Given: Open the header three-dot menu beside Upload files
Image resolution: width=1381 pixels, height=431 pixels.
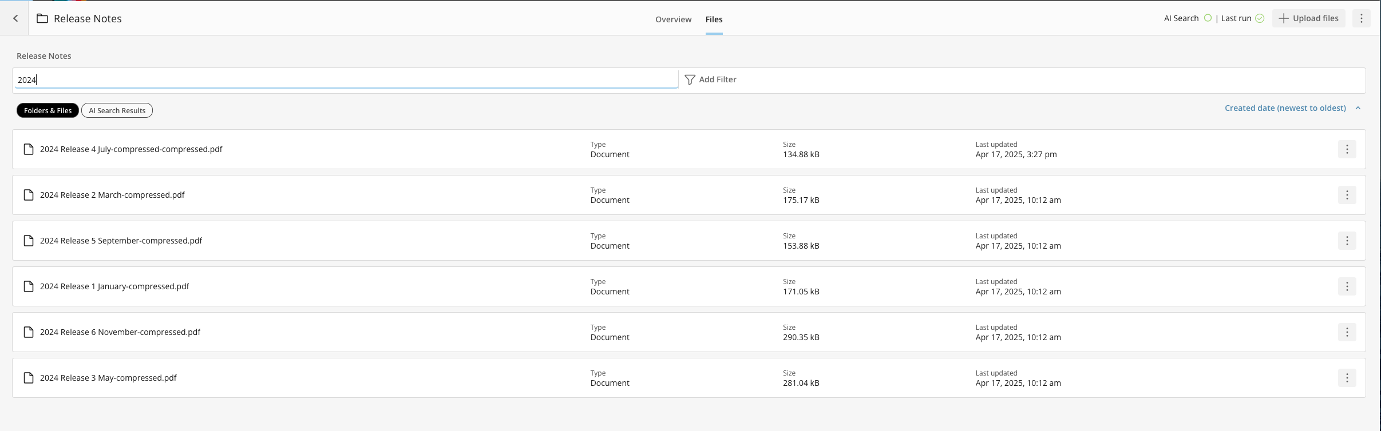Looking at the screenshot, I should pyautogui.click(x=1362, y=18).
